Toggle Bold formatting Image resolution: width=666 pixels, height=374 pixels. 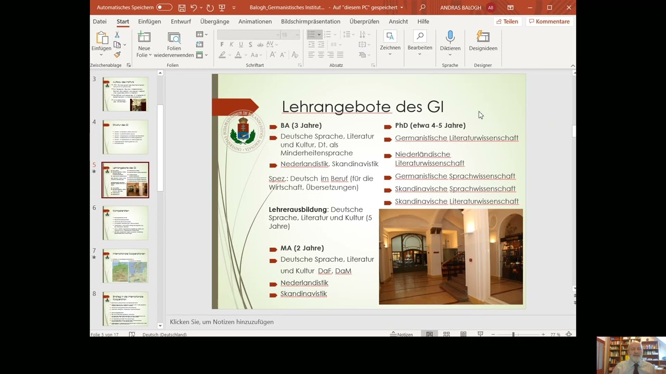coord(222,45)
